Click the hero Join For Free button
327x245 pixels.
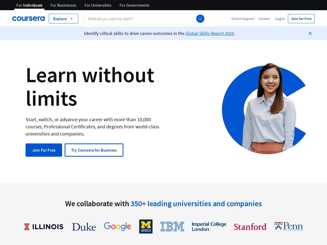point(44,150)
